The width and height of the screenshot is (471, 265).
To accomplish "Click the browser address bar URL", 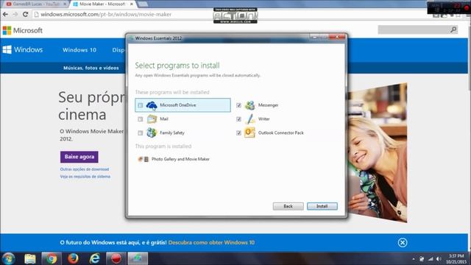I will click(106, 14).
